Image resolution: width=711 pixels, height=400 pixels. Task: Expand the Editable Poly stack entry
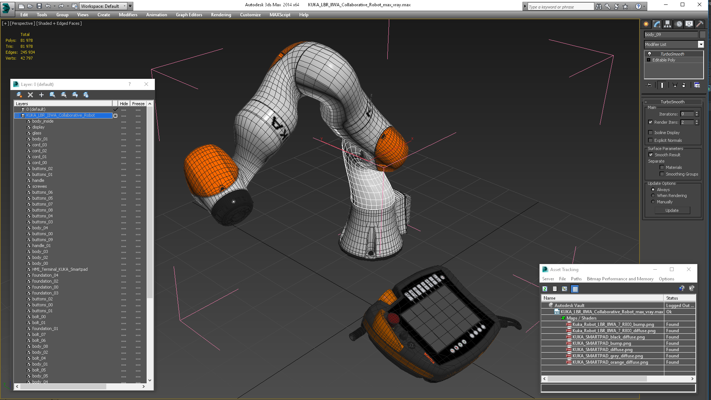[648, 60]
